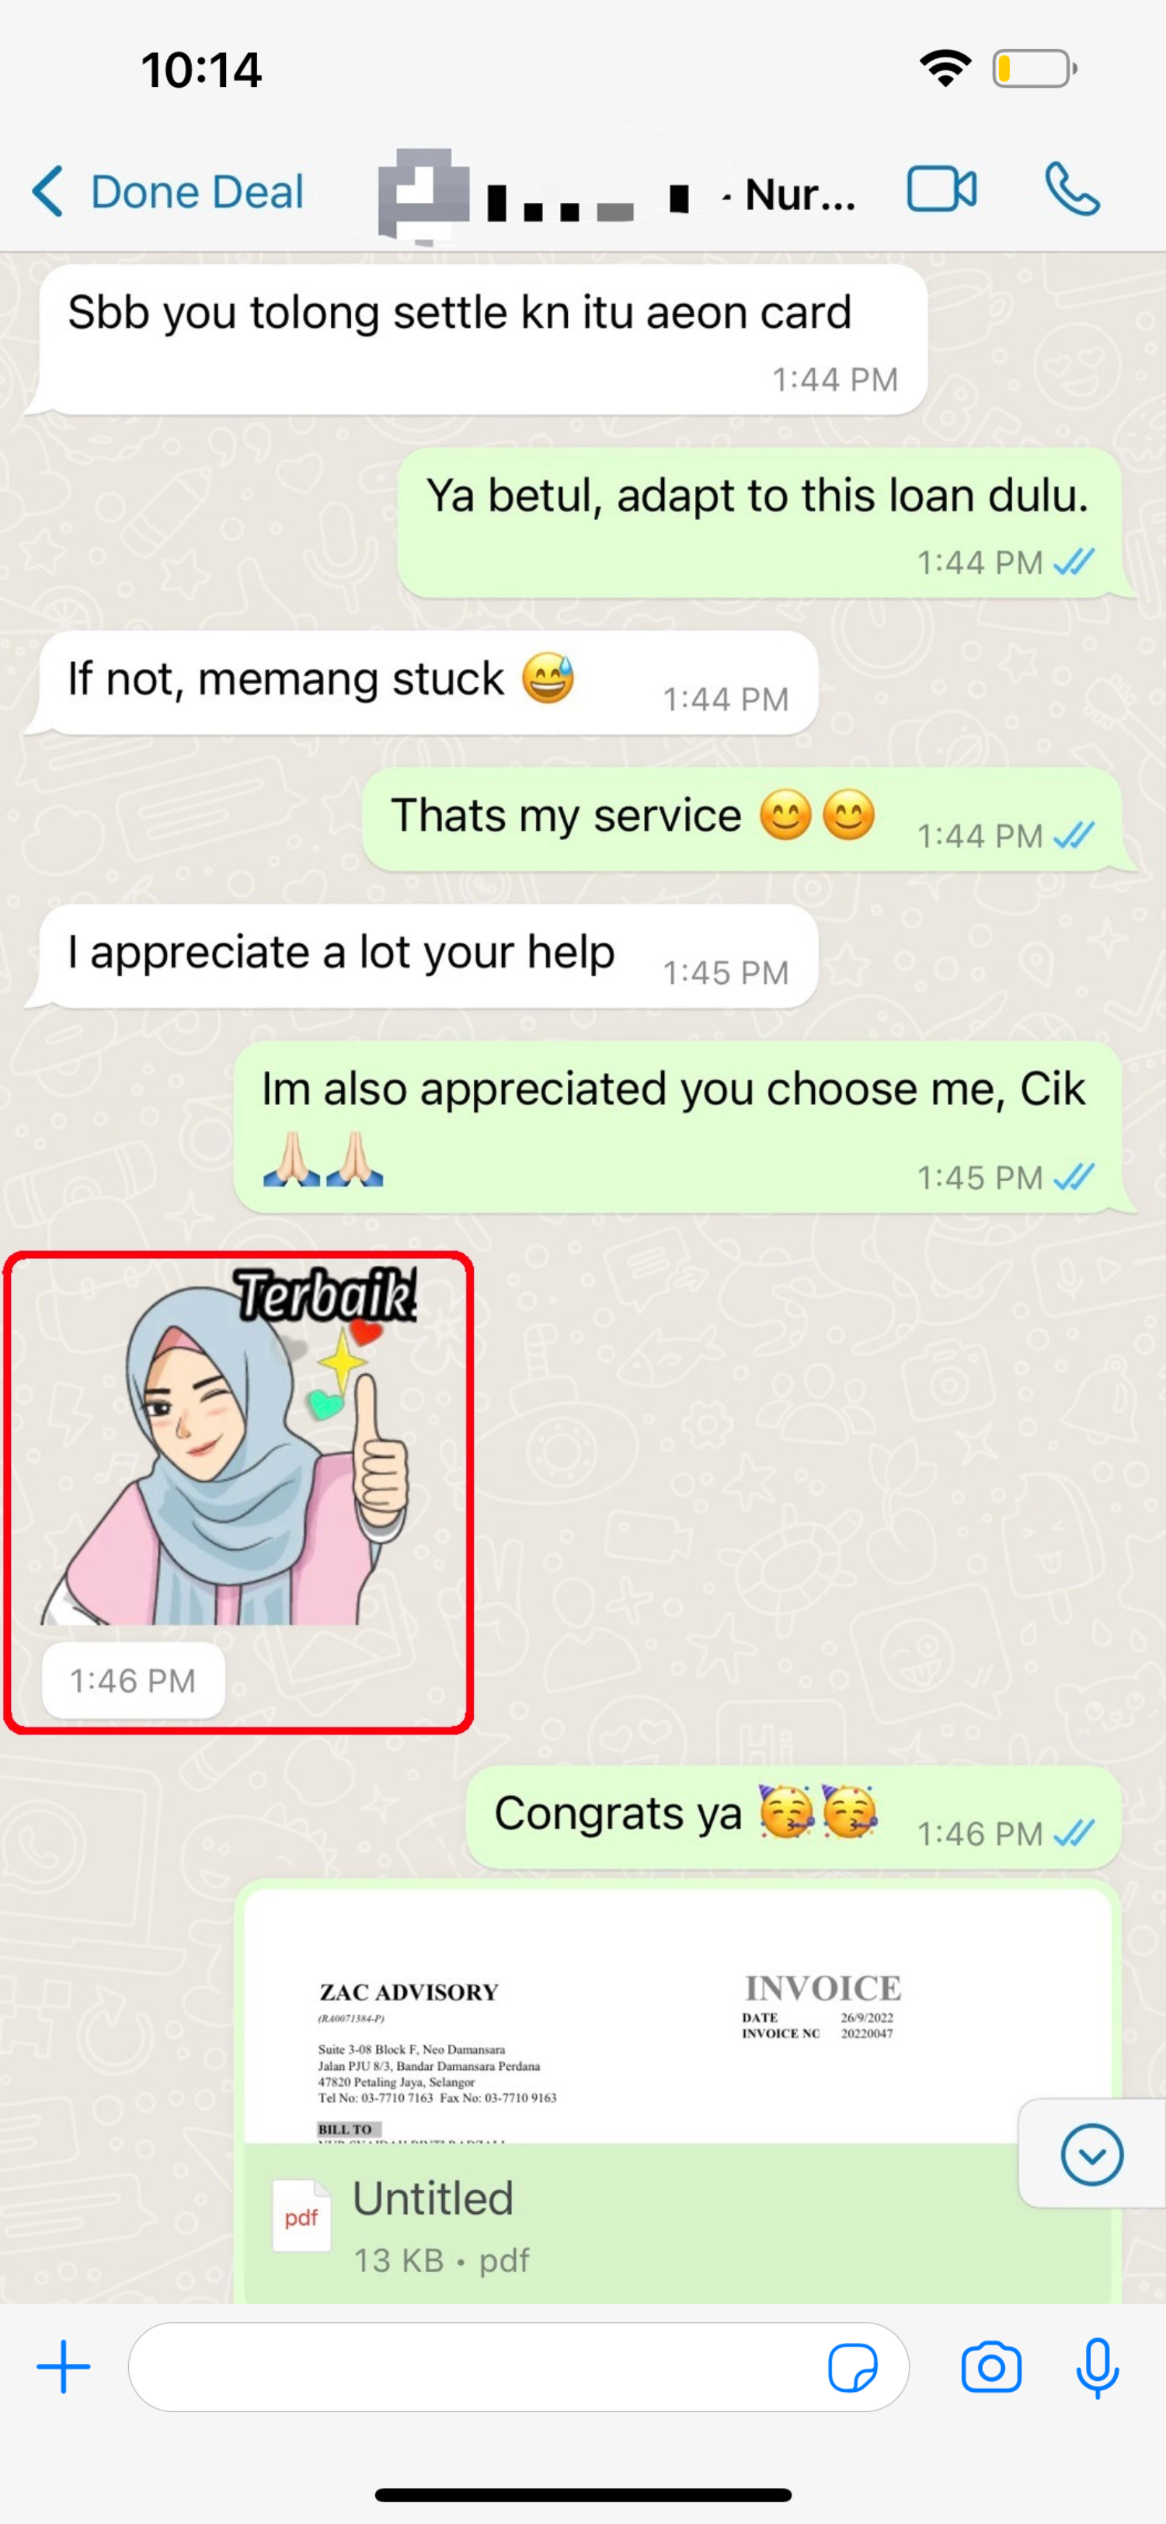Start a video call with the contact
The height and width of the screenshot is (2524, 1166).
[x=942, y=190]
